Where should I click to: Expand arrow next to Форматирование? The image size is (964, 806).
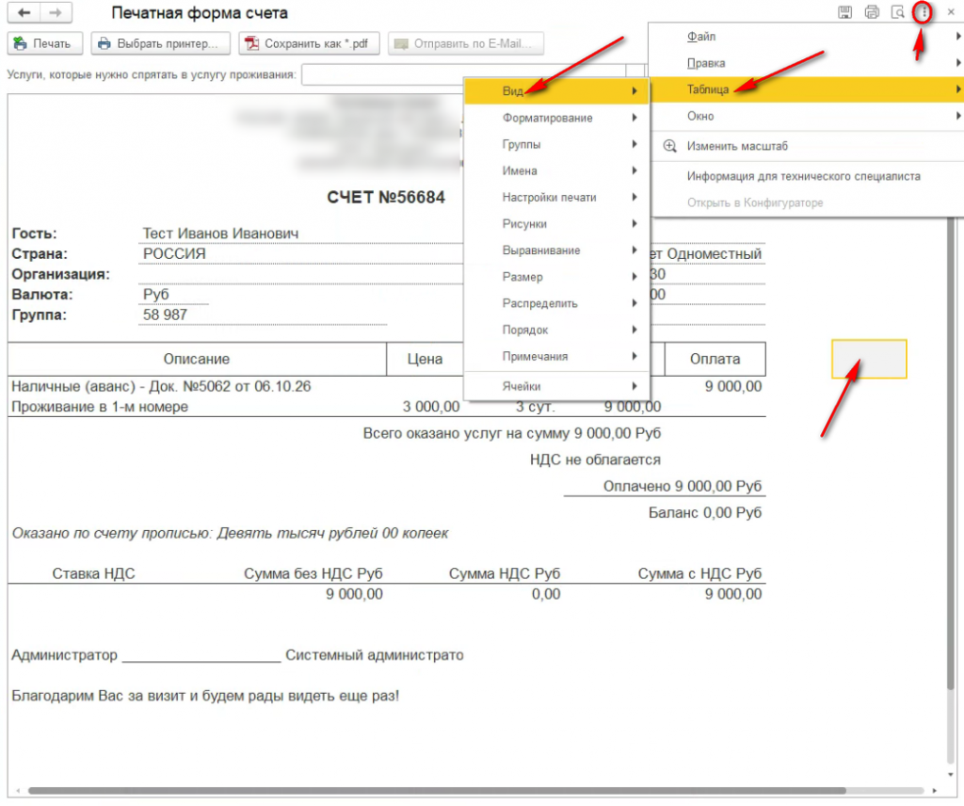pyautogui.click(x=635, y=118)
